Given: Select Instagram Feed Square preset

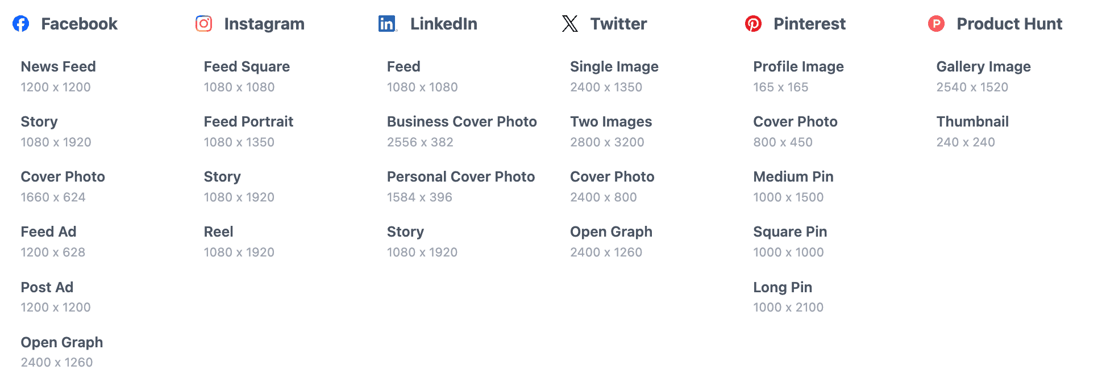Looking at the screenshot, I should tap(247, 76).
